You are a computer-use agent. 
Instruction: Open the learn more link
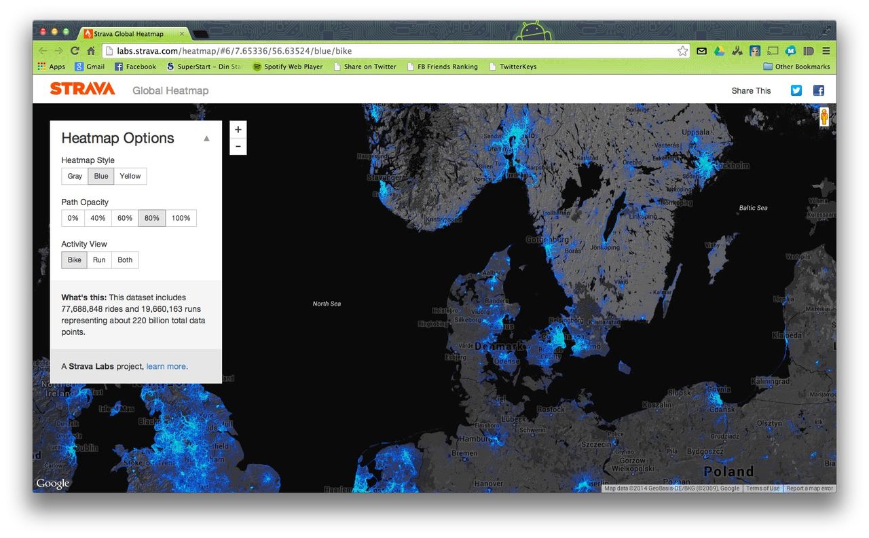[167, 366]
